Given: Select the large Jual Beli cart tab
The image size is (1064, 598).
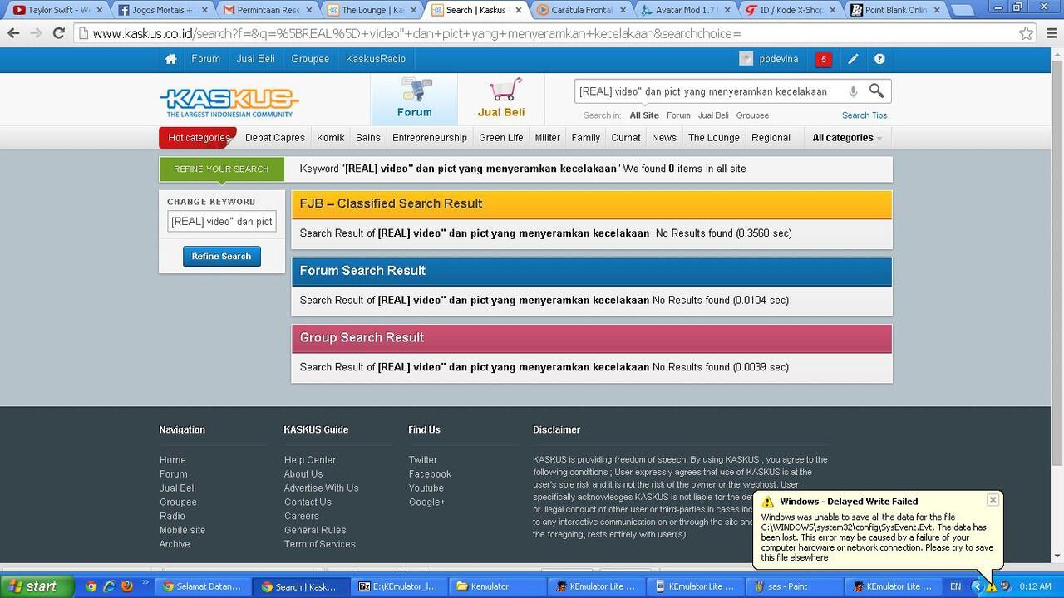Looking at the screenshot, I should point(501,100).
